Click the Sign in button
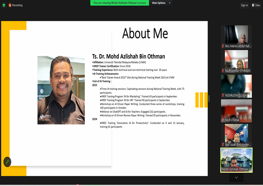The width and height of the screenshot is (263, 186). [245, 5]
